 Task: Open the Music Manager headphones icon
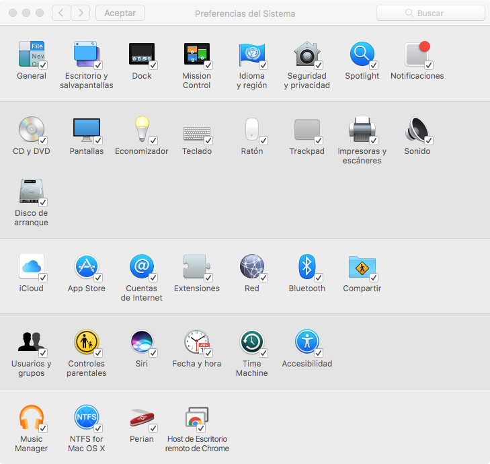(x=31, y=417)
